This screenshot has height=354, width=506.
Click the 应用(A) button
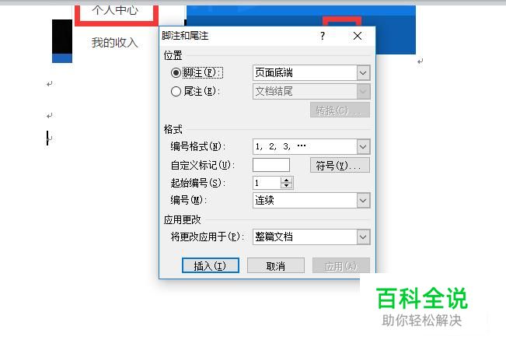(x=340, y=265)
